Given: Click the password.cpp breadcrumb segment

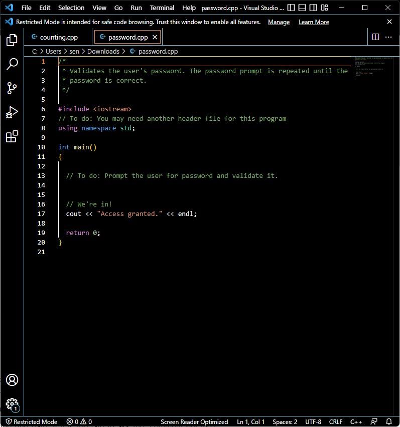Looking at the screenshot, I should (x=154, y=51).
